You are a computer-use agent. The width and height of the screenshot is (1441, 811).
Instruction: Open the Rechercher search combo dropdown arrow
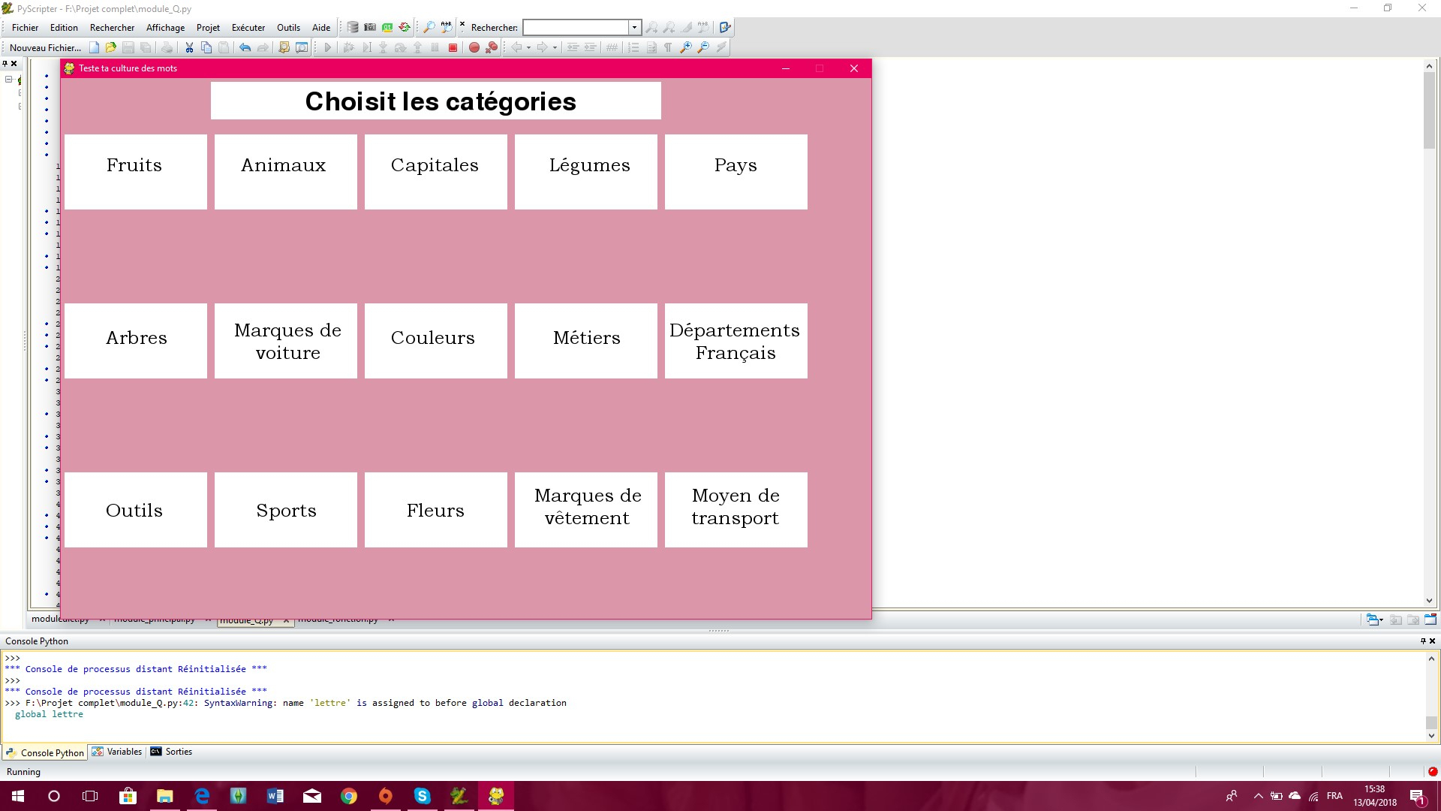point(634,28)
